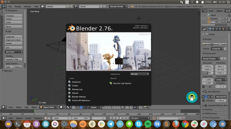Image resolution: width=231 pixels, height=129 pixels.
Task: Click the viewport shading sphere icon
Action: tap(62, 107)
